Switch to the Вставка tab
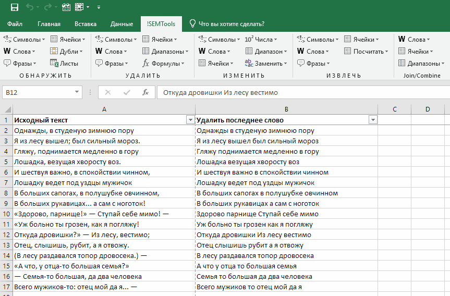This screenshot has height=296, width=450. pos(85,24)
